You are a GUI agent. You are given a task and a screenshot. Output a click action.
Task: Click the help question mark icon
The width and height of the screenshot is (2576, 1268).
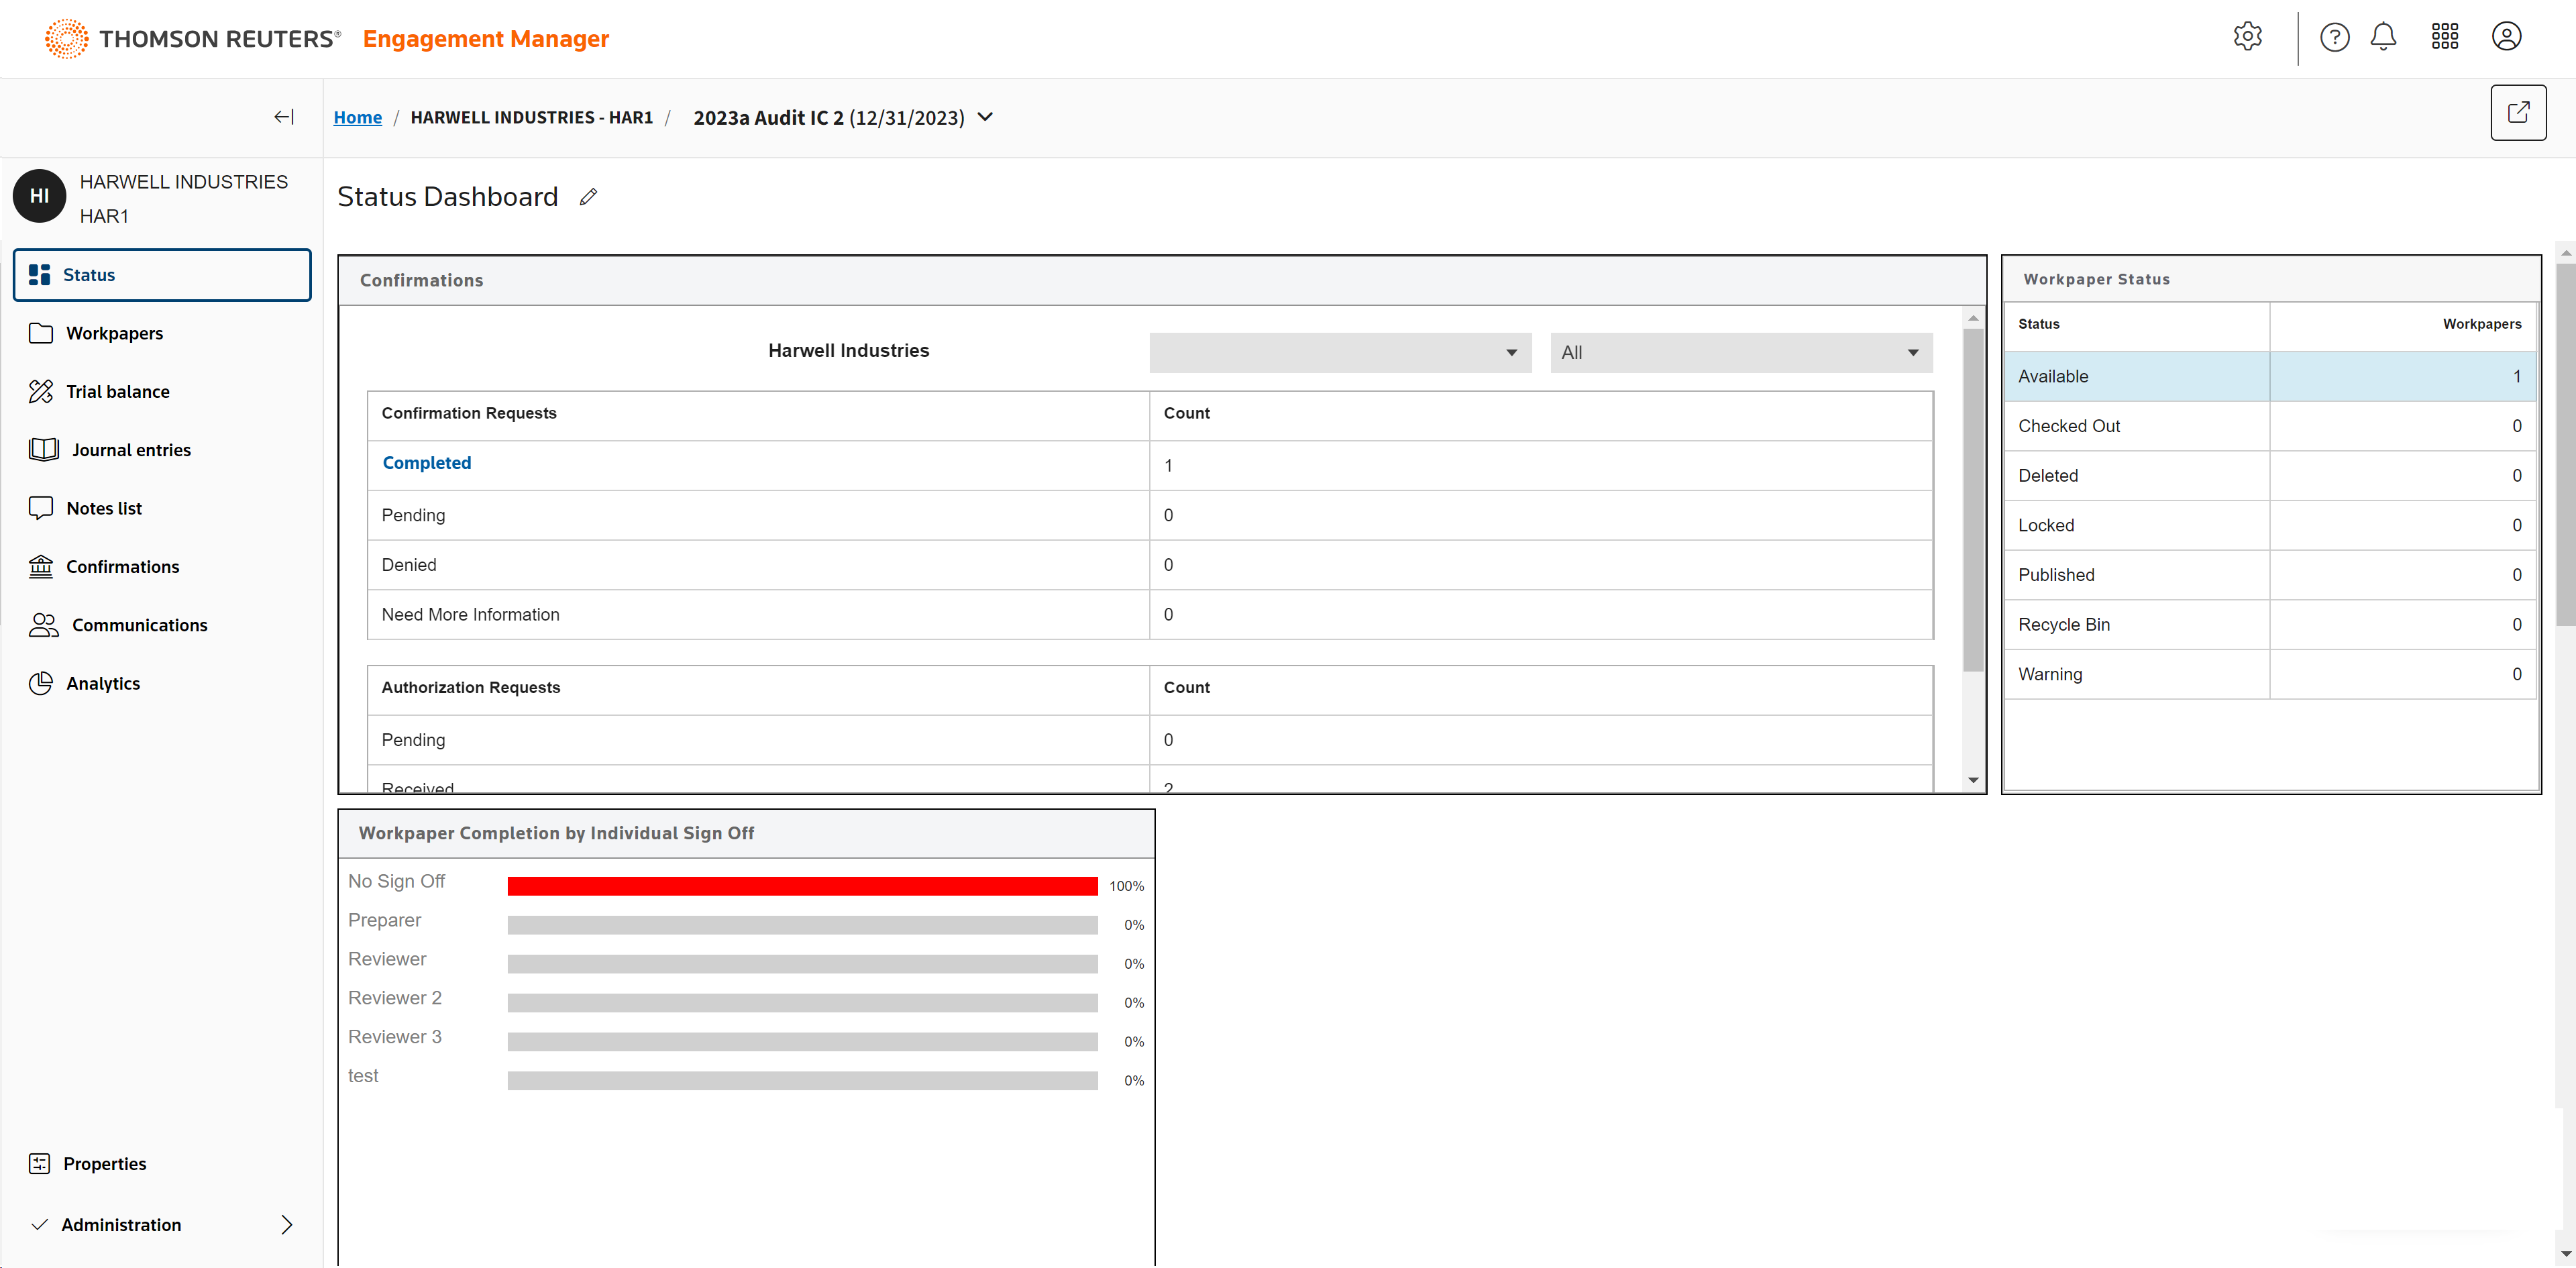click(2334, 37)
